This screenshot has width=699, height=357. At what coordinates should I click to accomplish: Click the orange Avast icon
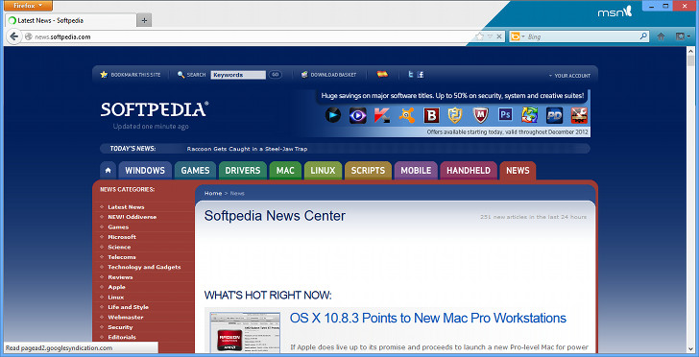click(406, 115)
